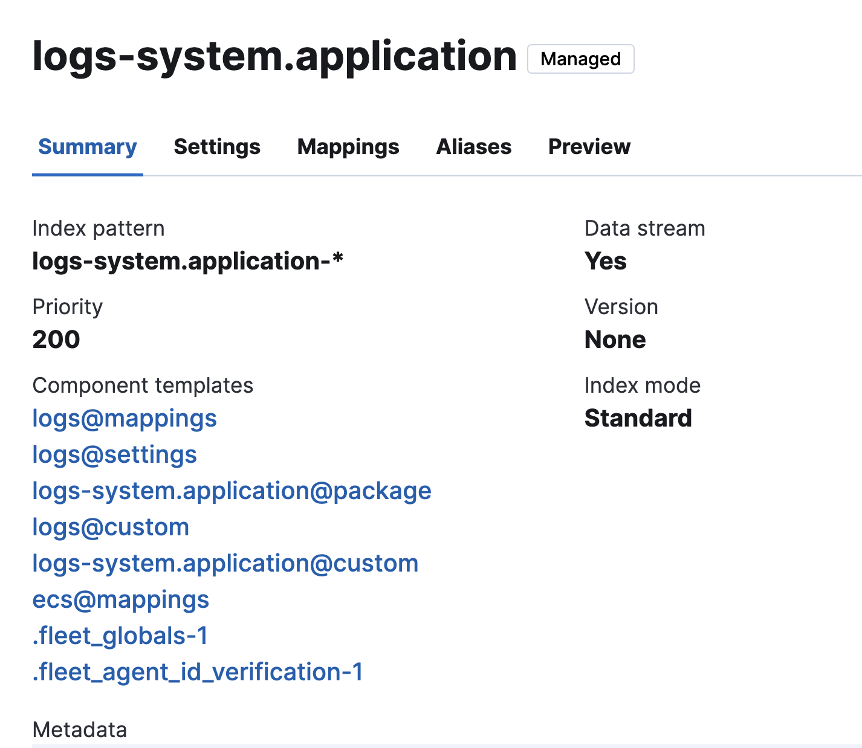Open the Aliases tab
The image size is (862, 748).
[x=473, y=146]
